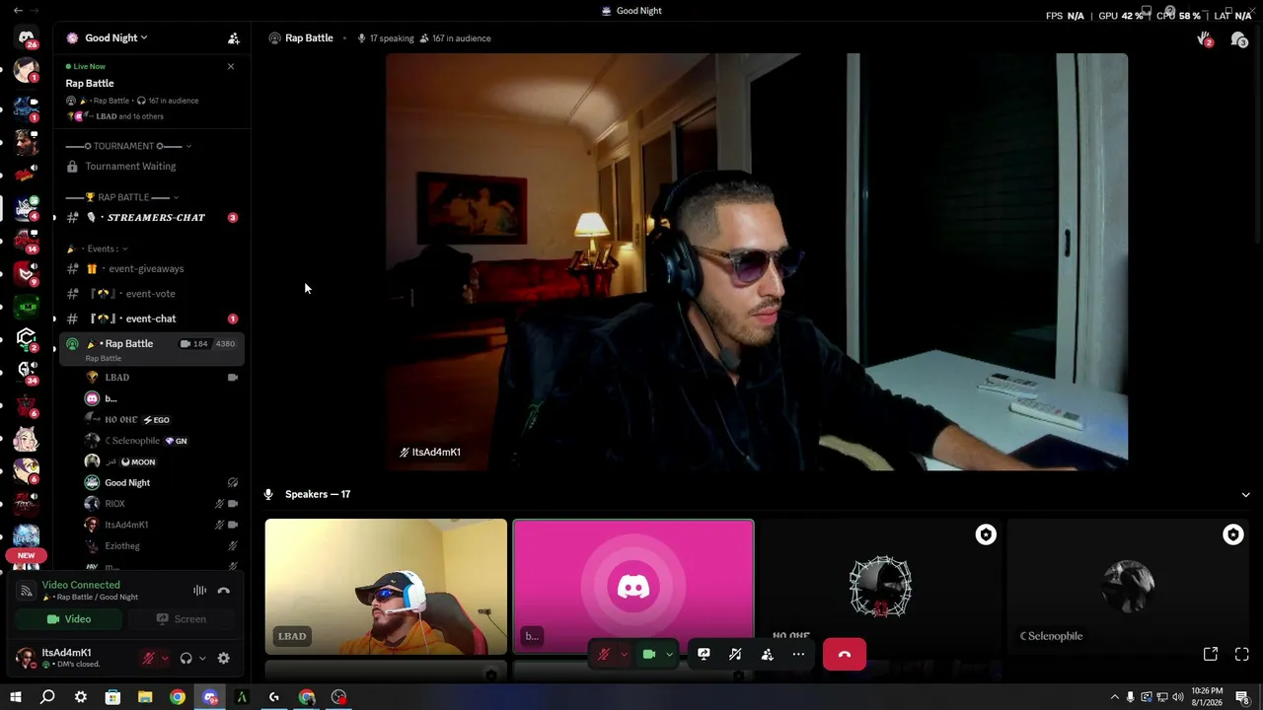Toggle the soundboard mute music-note icon
Screen dimensions: 1263x710
735,655
